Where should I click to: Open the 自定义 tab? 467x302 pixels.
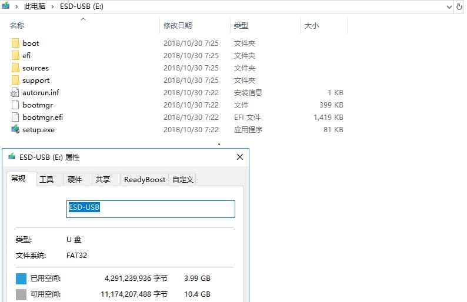tap(182, 179)
